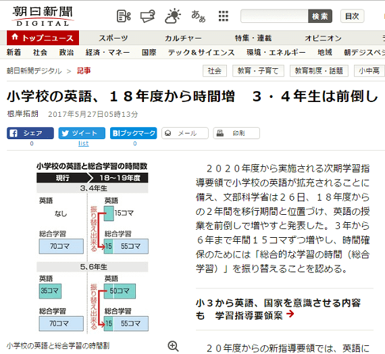Click the Asahi Shimbun Digital logo
Screen dimensions: 385x354
pos(43,16)
